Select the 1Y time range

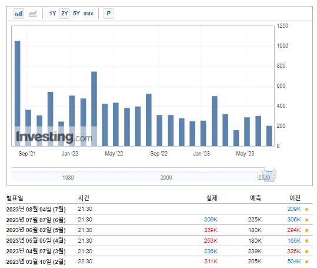[x=52, y=14]
